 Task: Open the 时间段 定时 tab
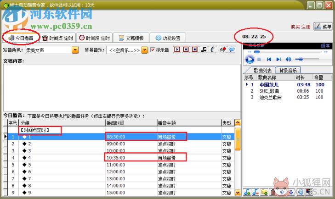(94, 38)
